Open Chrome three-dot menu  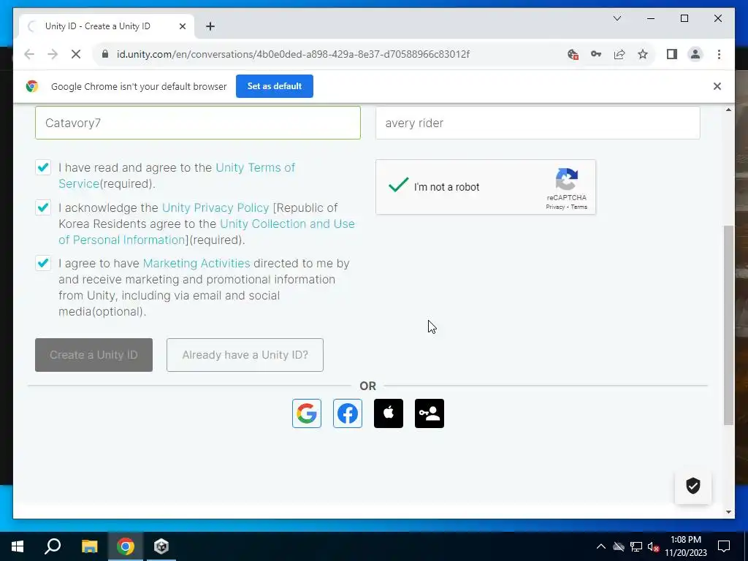[x=719, y=54]
